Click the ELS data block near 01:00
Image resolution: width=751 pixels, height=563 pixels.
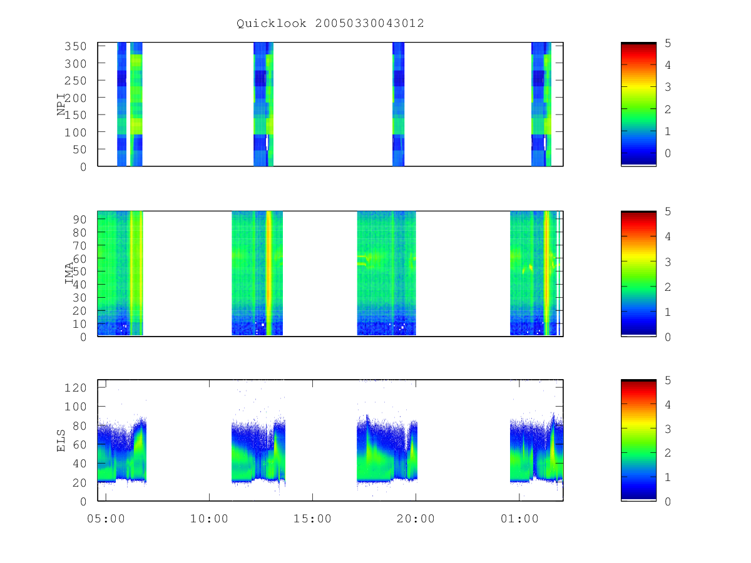536,449
